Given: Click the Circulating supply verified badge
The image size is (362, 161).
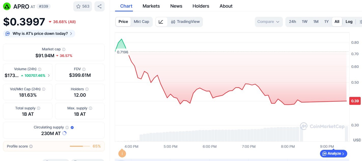Looking at the screenshot, I should tap(72, 127).
